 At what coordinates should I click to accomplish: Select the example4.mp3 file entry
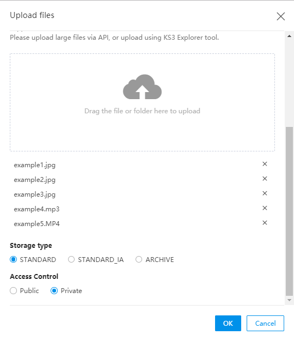pos(36,209)
